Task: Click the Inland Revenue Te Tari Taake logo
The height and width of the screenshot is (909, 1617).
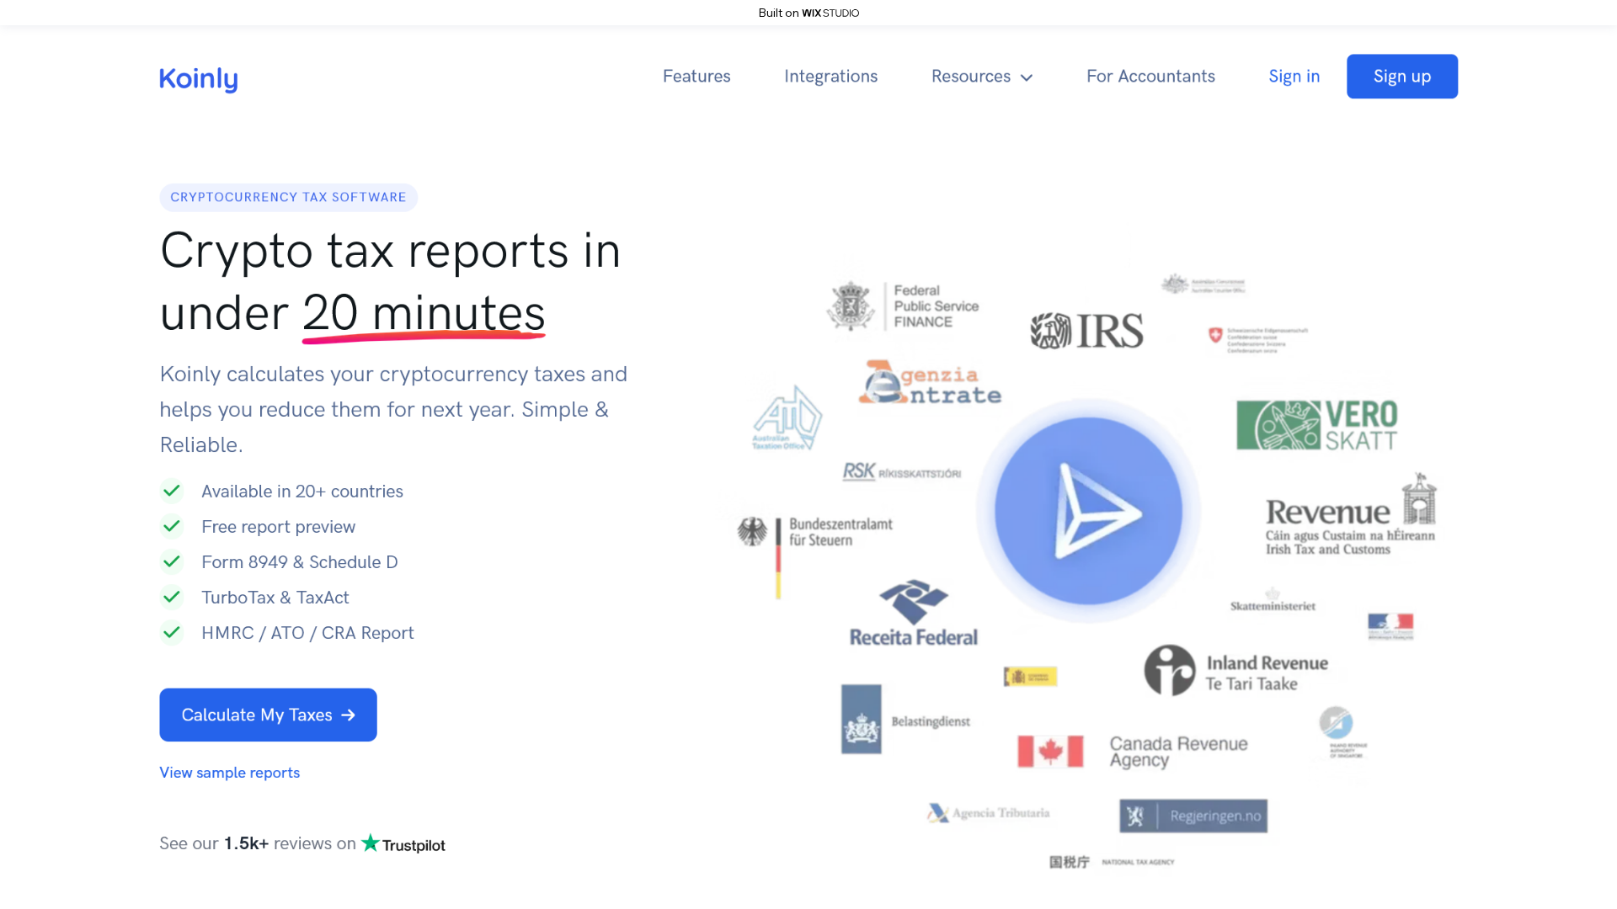Action: click(1235, 671)
